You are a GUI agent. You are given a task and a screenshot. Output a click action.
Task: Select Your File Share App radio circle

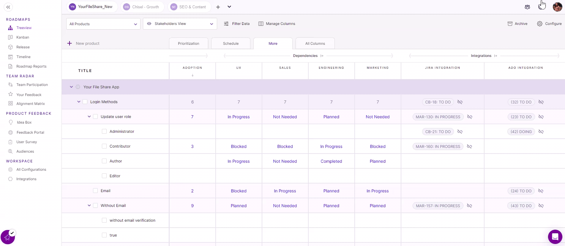(78, 87)
